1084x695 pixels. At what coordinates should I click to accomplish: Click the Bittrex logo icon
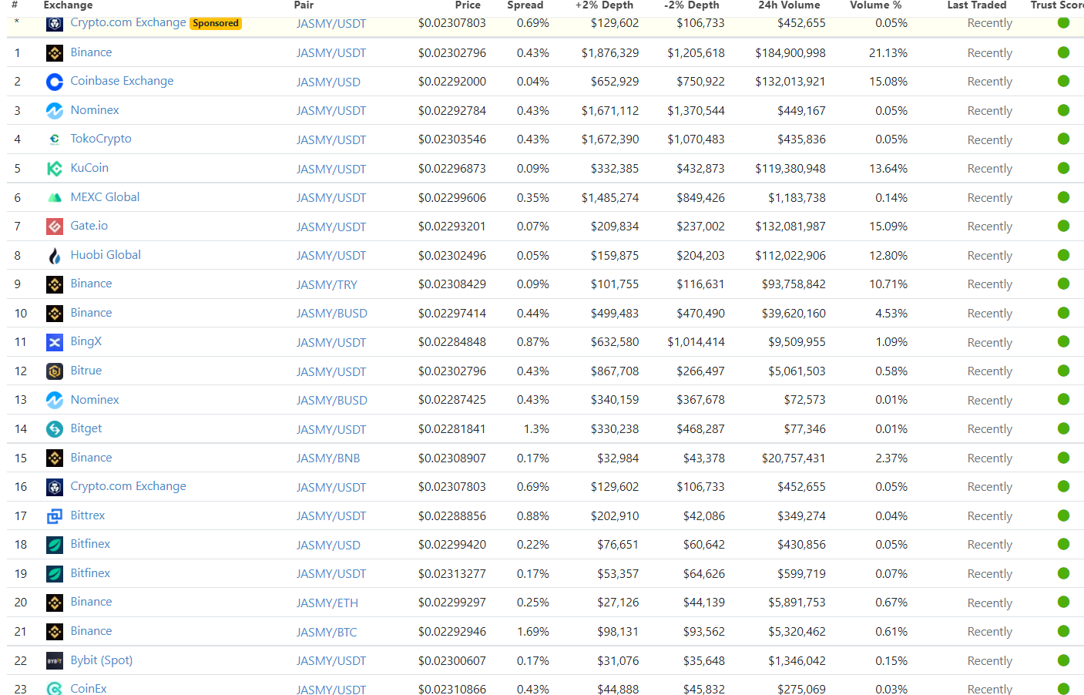point(55,516)
